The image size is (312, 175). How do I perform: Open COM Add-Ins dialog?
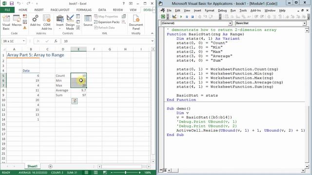click(x=47, y=22)
